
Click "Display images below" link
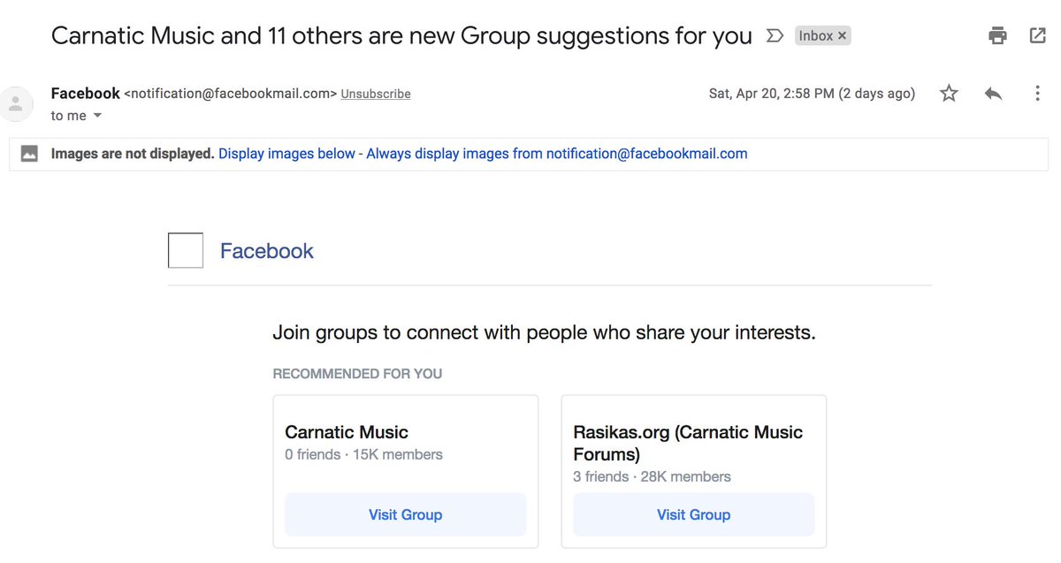[286, 154]
